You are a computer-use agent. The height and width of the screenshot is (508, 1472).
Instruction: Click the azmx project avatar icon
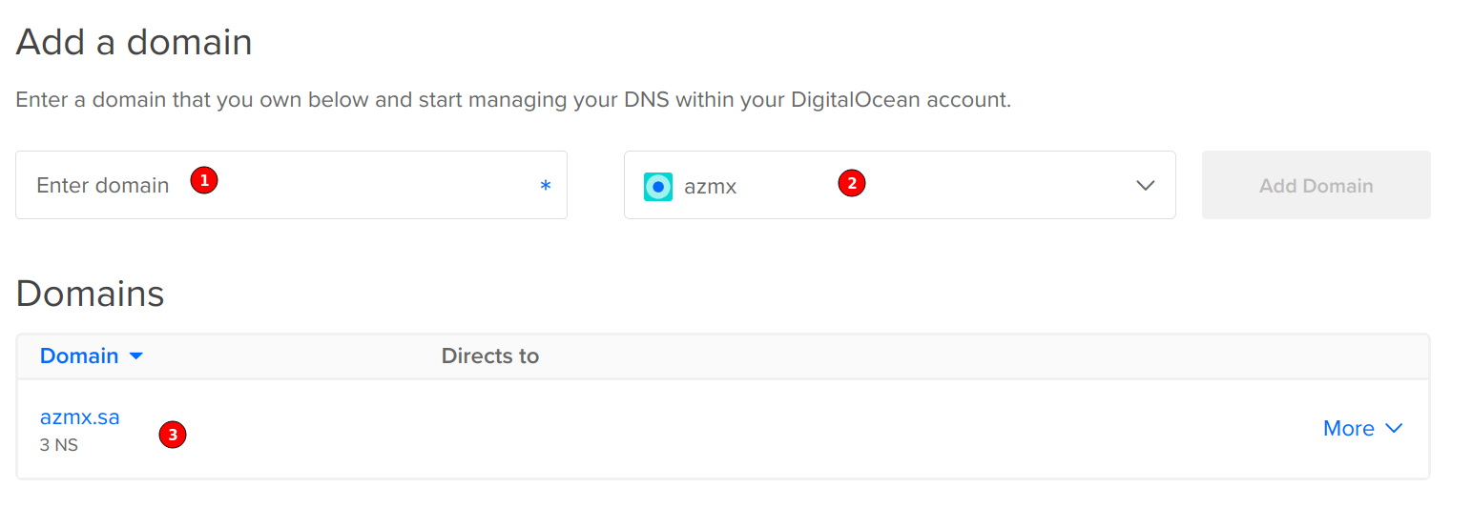(x=658, y=186)
